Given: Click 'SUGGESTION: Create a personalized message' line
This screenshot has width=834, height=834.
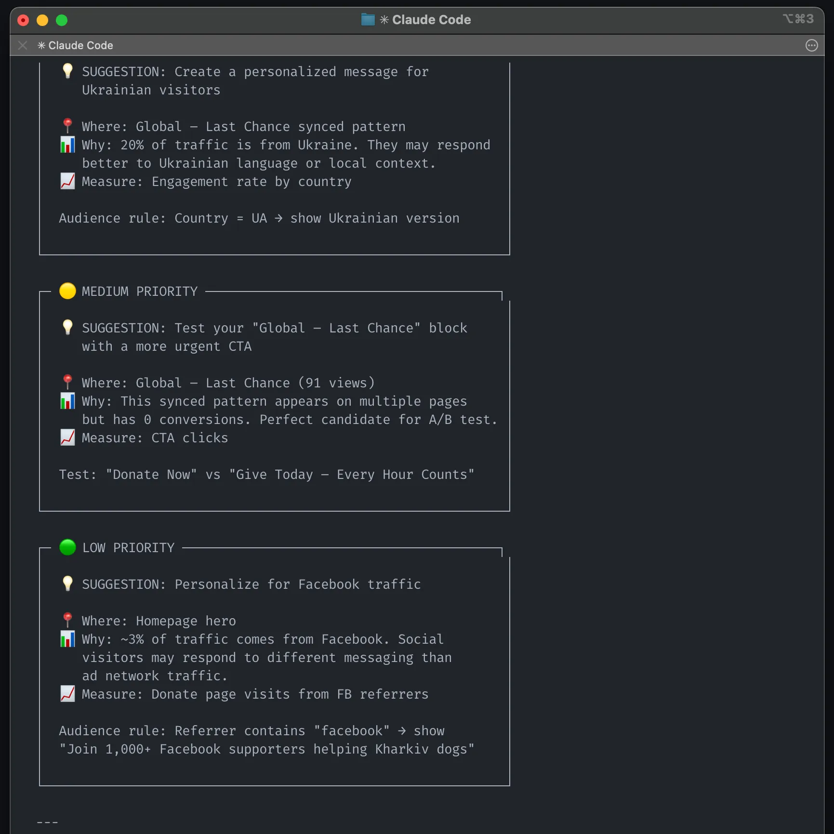Looking at the screenshot, I should tap(255, 72).
